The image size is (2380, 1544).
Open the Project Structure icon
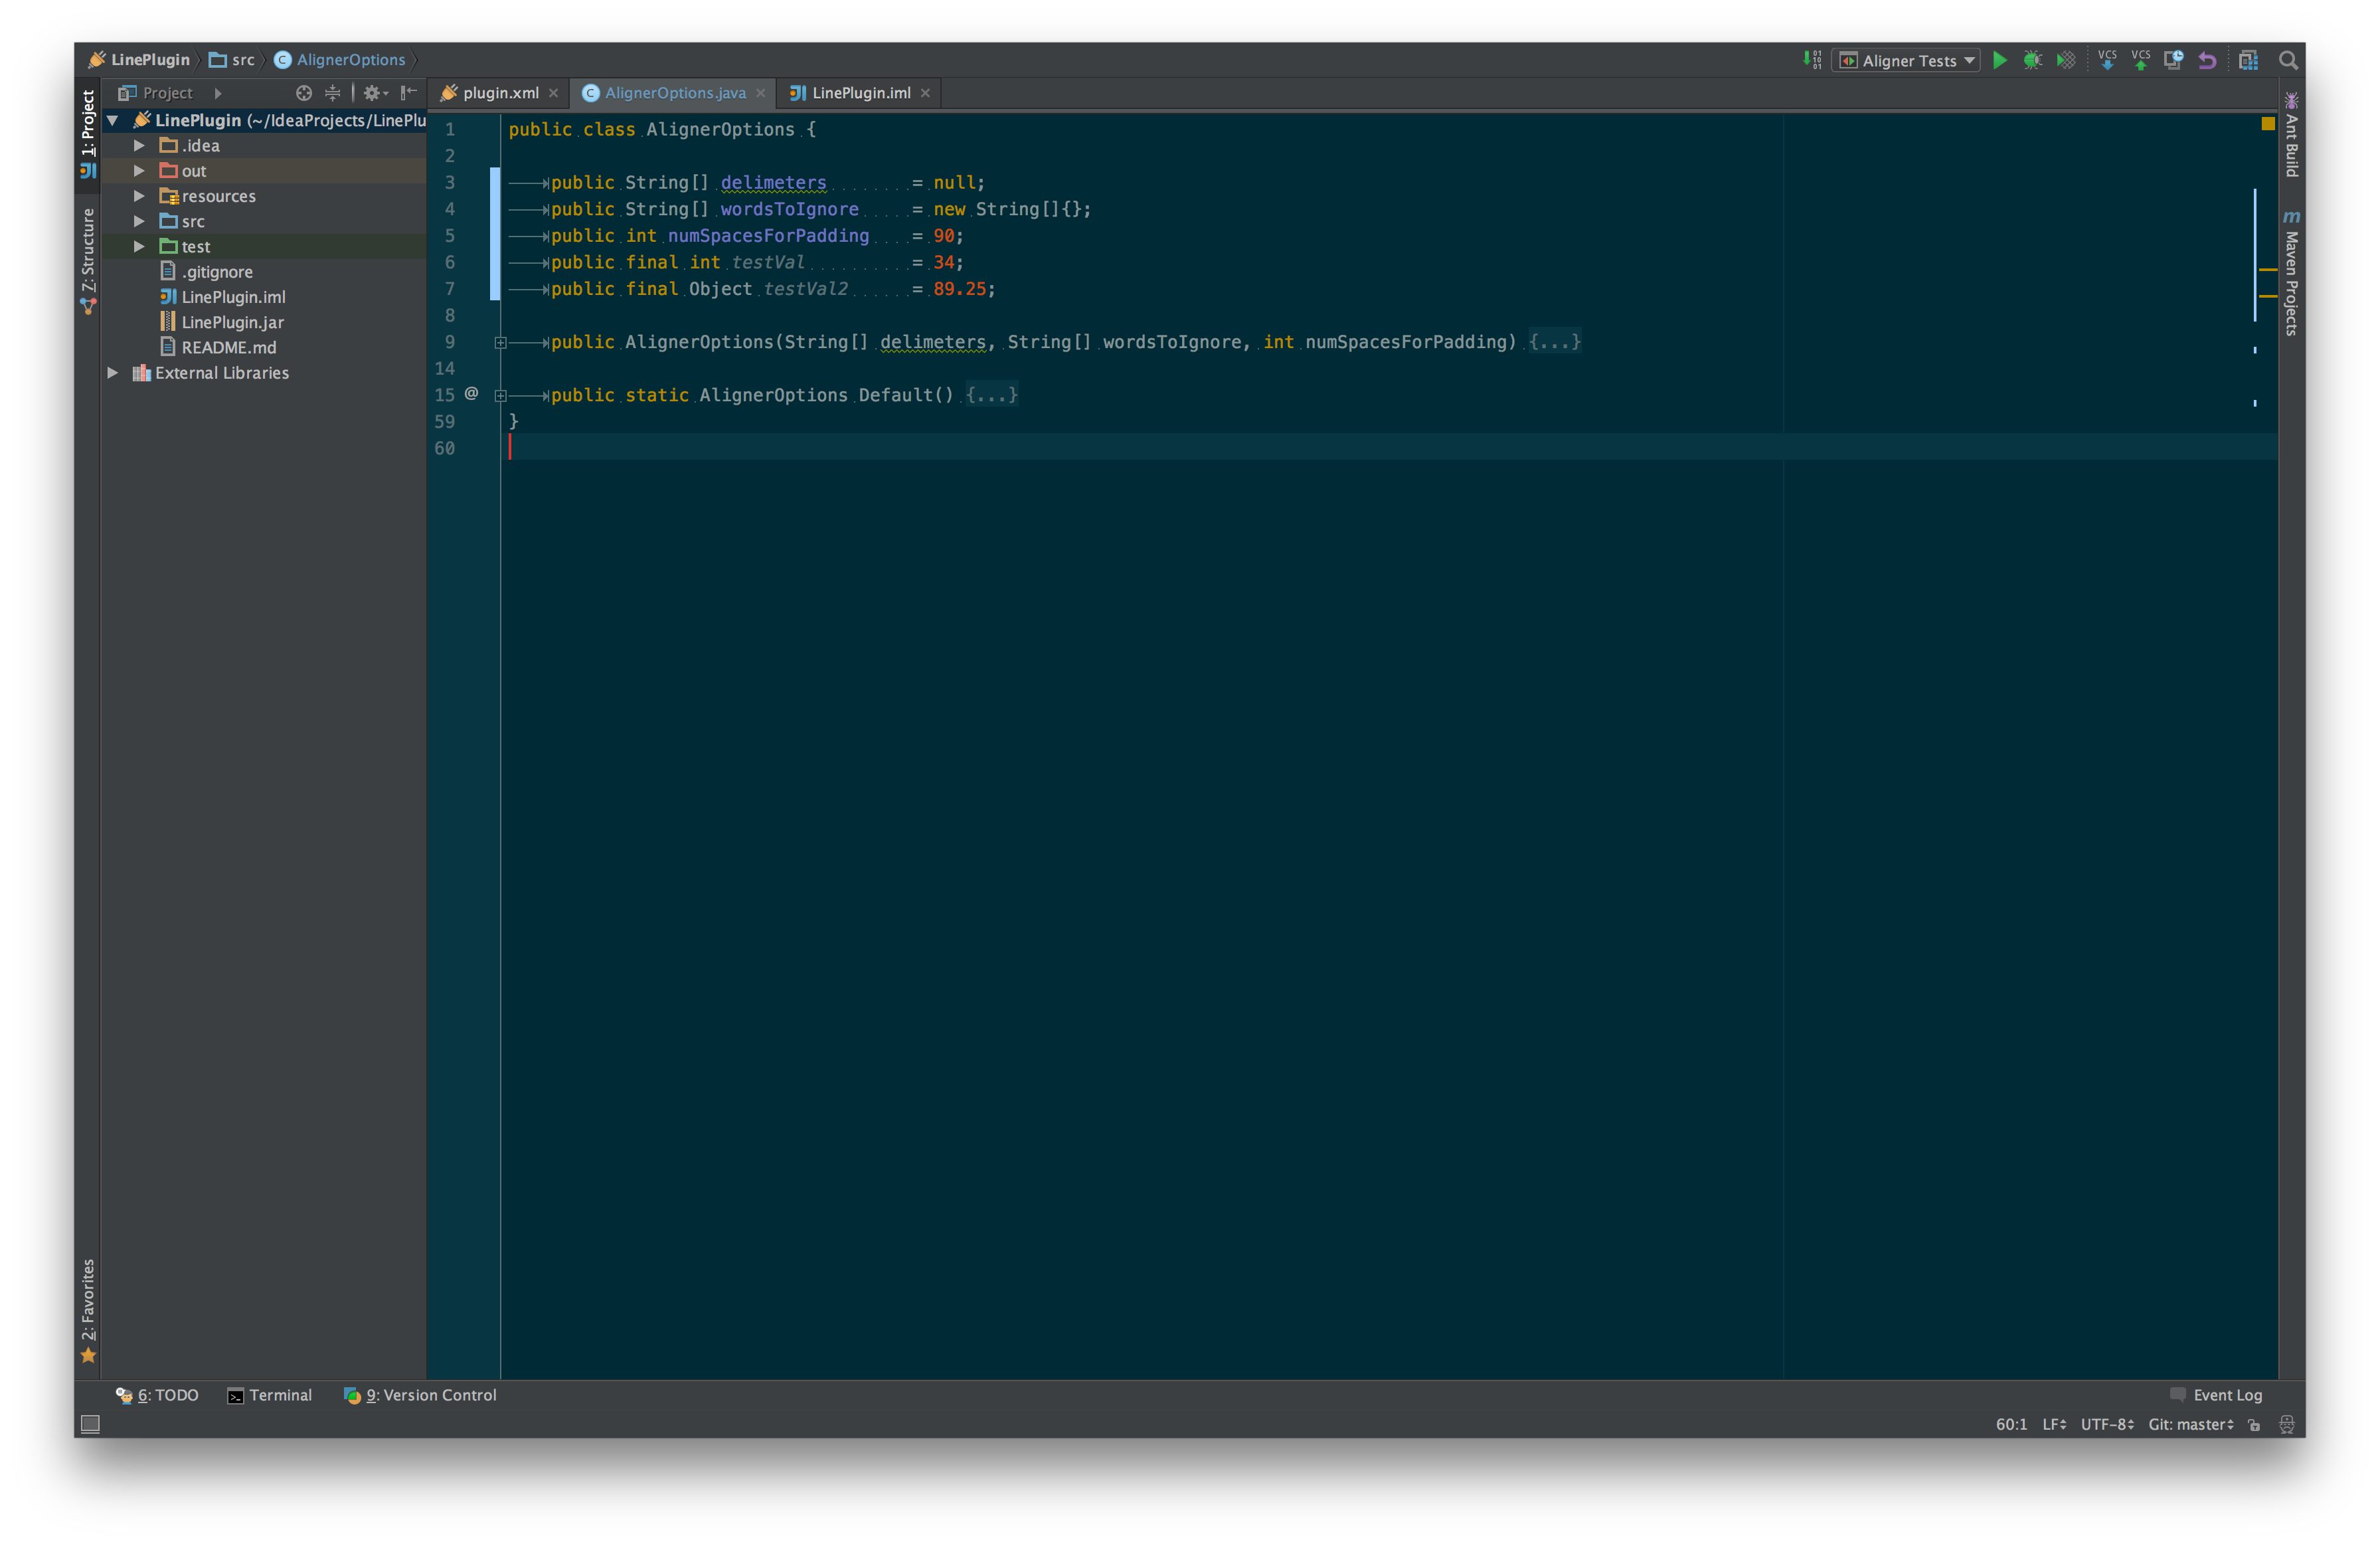coord(2248,60)
